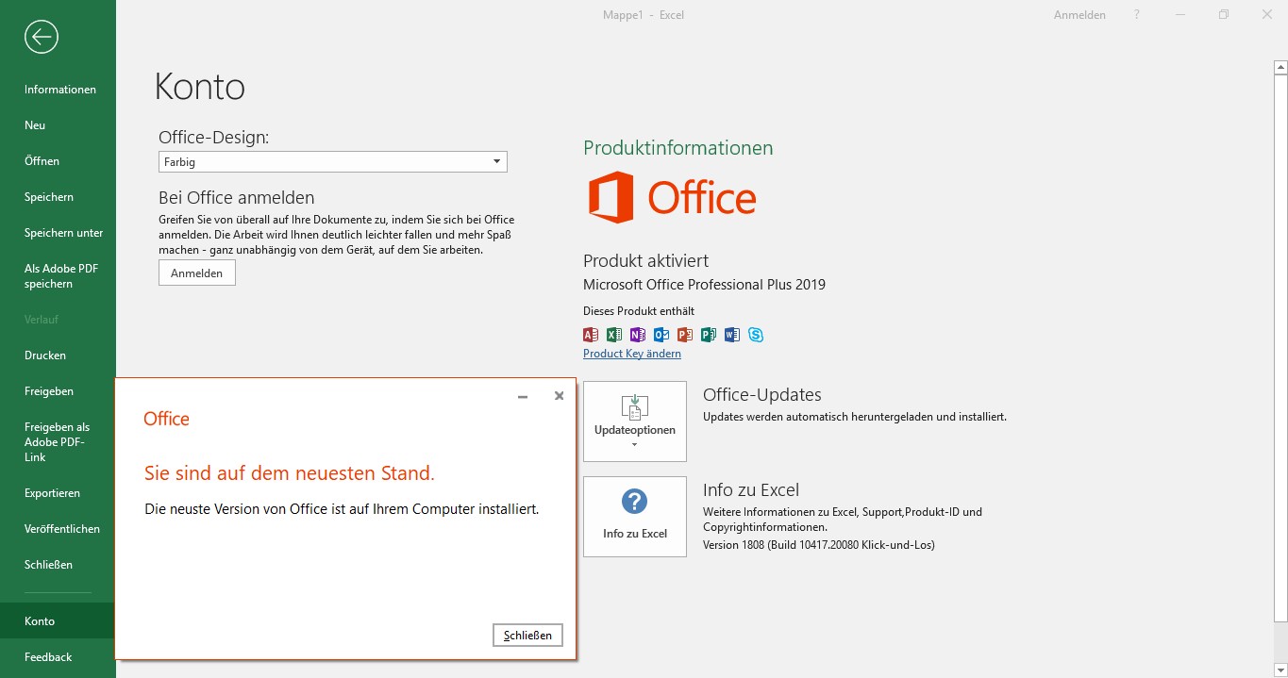Image resolution: width=1288 pixels, height=678 pixels.
Task: Click the Anmelden button under Bei Office anmelden
Action: (197, 273)
